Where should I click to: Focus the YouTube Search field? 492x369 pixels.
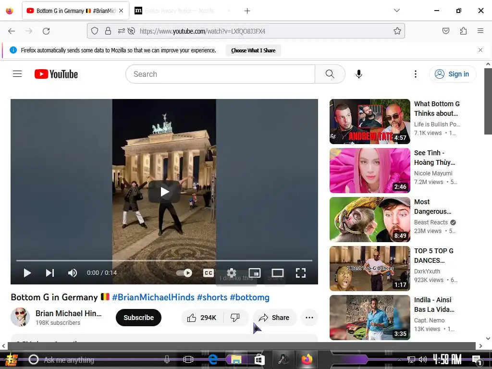click(220, 74)
